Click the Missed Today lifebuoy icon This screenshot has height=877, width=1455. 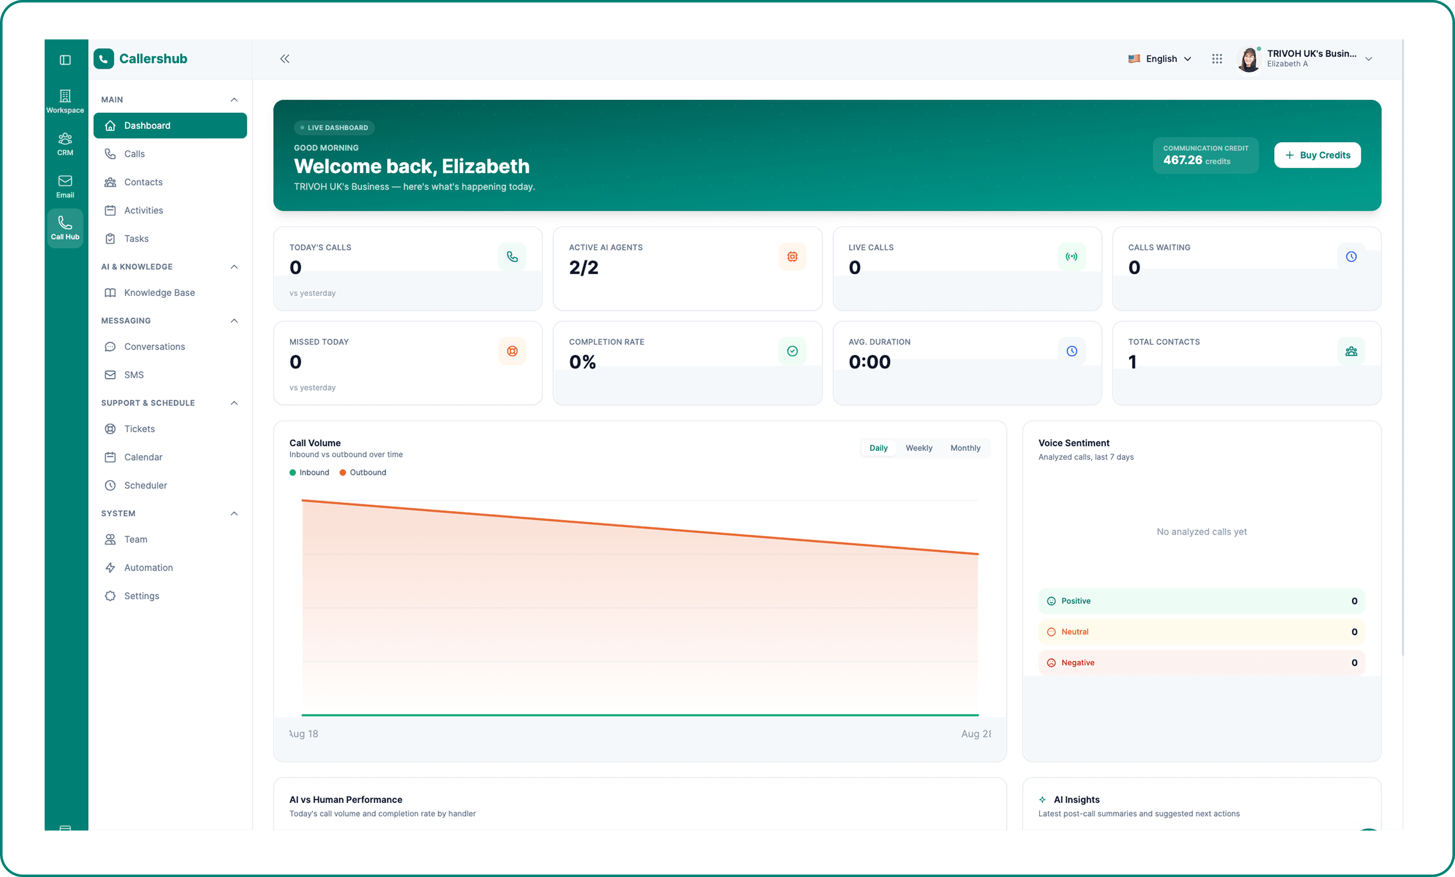[x=512, y=351]
